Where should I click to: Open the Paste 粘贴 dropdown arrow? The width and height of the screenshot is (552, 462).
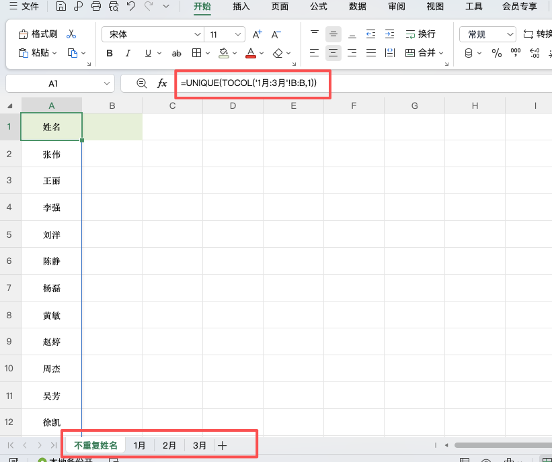[x=54, y=53]
